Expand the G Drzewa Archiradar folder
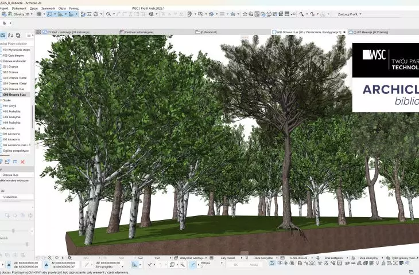Viewport: 419px width, 275px height. pos(13,61)
